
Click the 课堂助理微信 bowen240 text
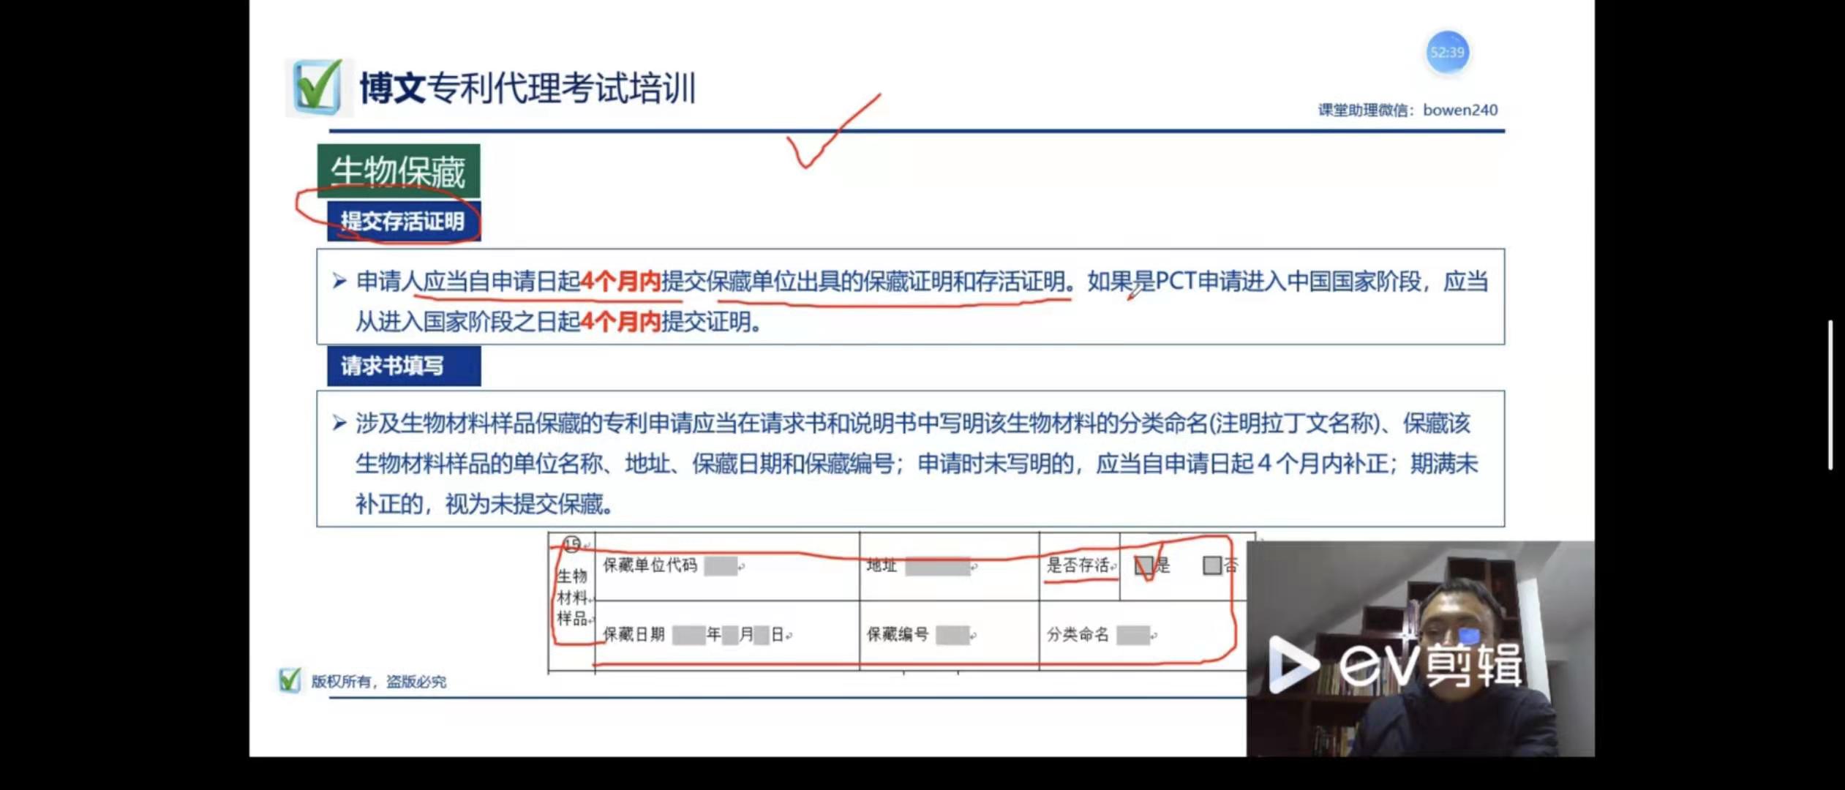[x=1408, y=110]
